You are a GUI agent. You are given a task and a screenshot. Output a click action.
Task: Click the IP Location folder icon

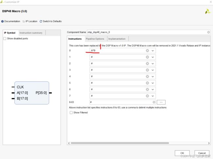tap(24, 21)
